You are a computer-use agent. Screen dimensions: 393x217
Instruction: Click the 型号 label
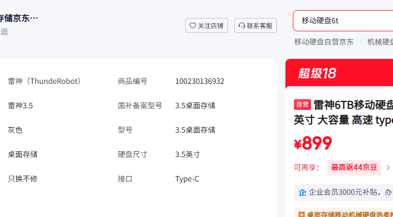click(x=125, y=130)
